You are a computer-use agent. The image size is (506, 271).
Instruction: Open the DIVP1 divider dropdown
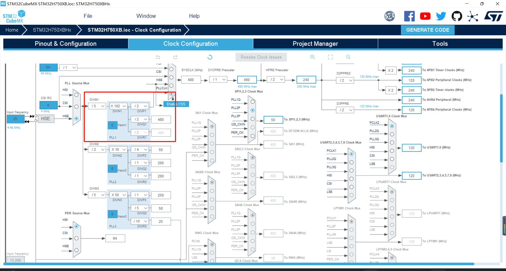click(x=140, y=106)
